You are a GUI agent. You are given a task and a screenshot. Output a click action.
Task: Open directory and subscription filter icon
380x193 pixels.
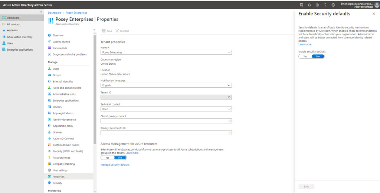[x=301, y=5]
